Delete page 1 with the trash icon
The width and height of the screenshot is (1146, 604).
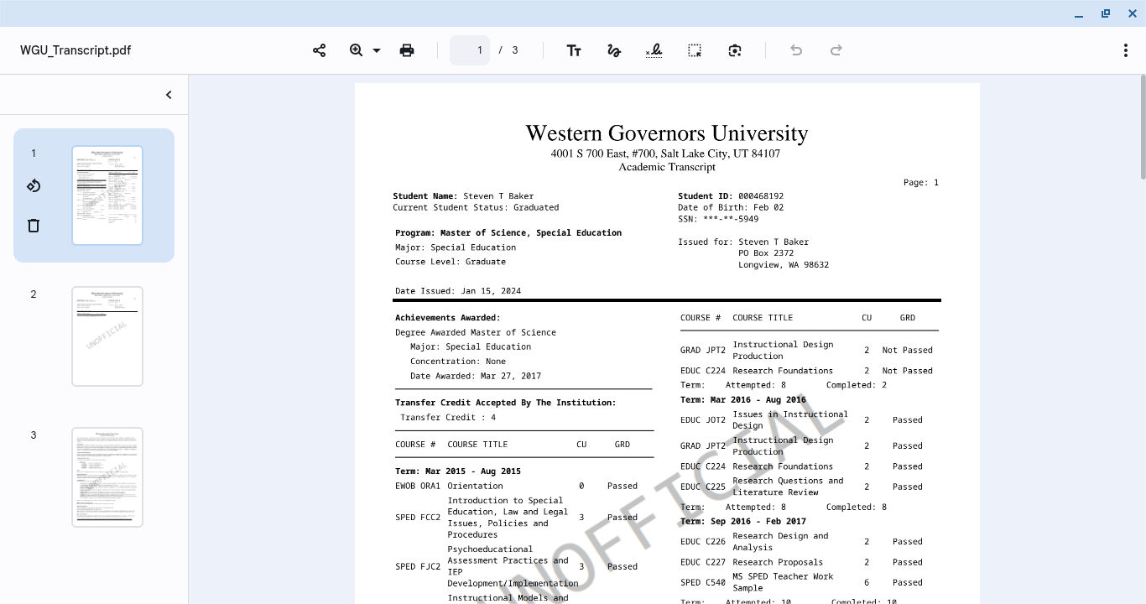tap(34, 226)
